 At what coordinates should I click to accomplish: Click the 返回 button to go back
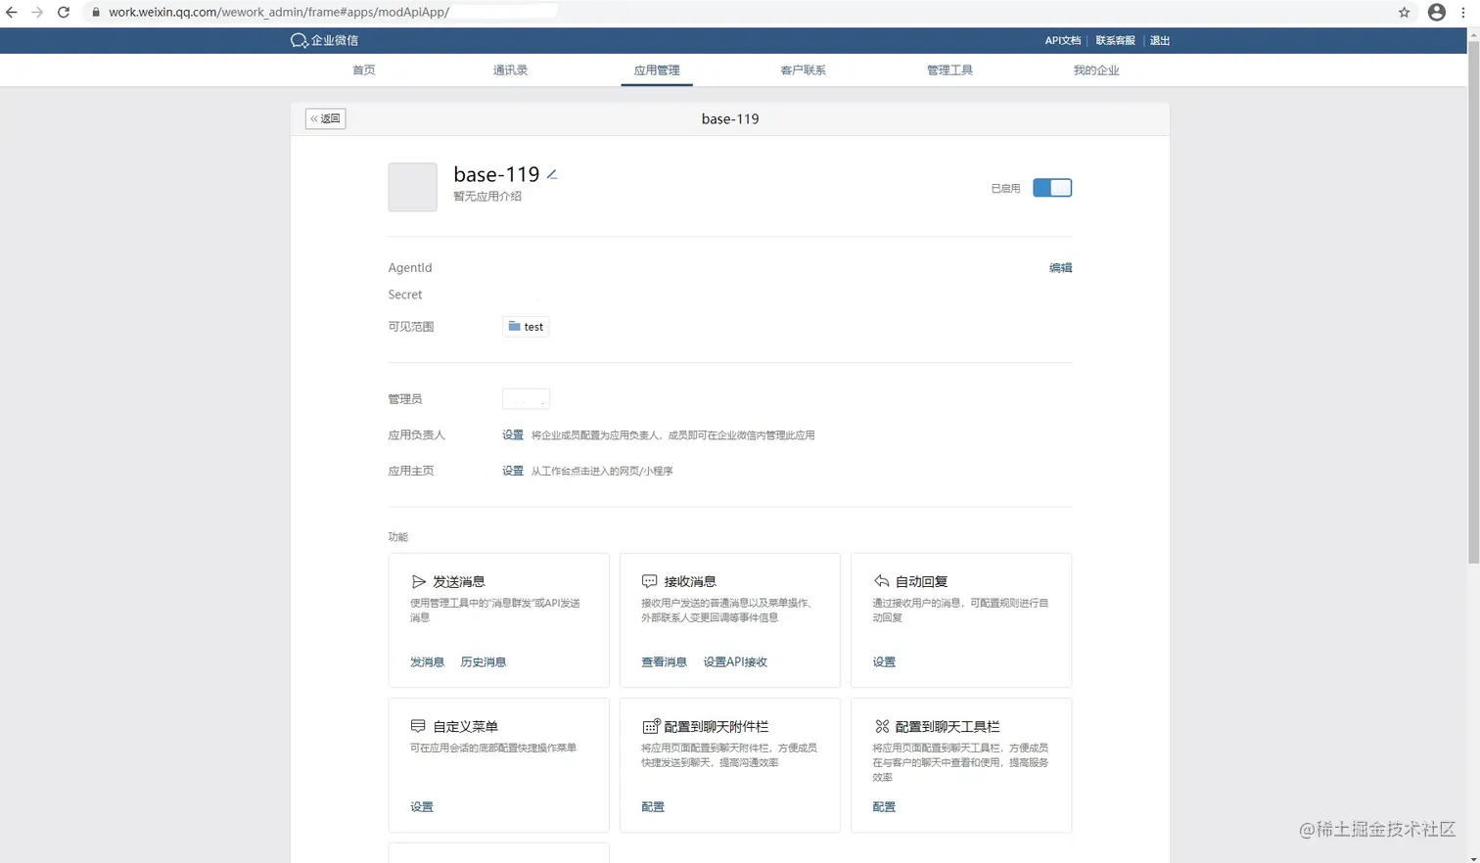(324, 117)
